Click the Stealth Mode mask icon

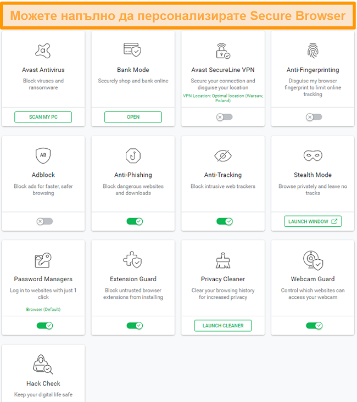[x=313, y=155]
